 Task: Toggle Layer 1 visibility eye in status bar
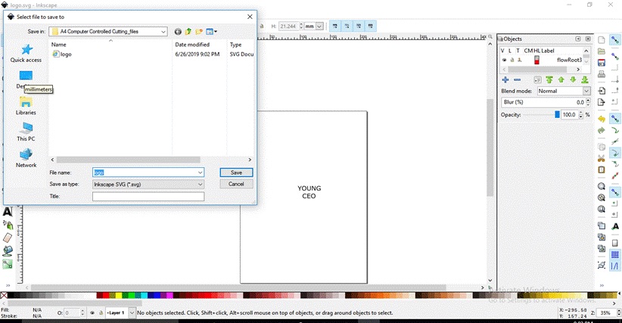point(92,312)
